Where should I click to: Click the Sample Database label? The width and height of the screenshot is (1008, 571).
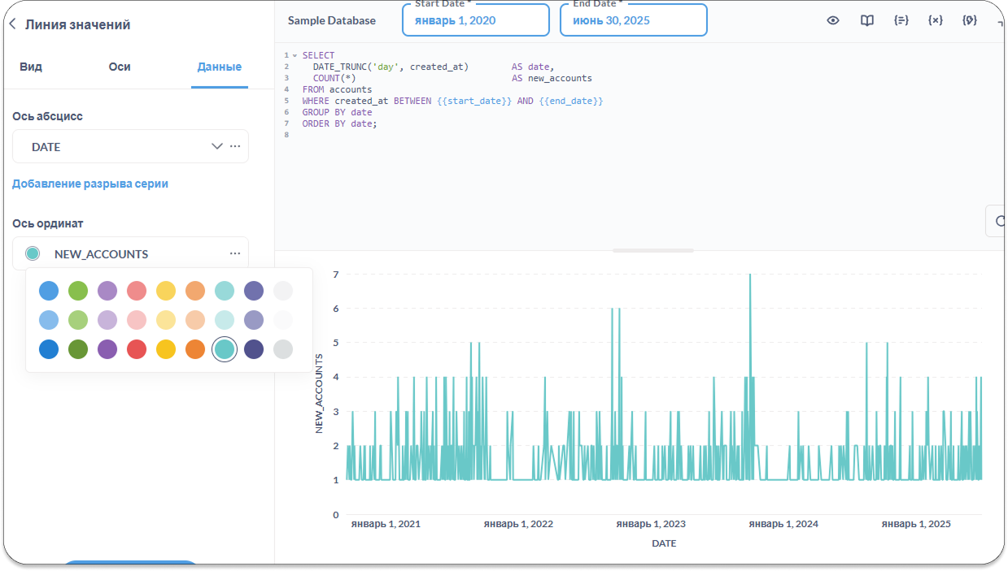[332, 20]
